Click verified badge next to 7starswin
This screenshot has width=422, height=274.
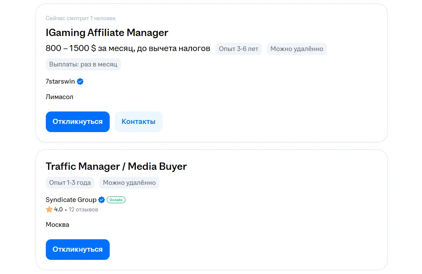(x=80, y=81)
